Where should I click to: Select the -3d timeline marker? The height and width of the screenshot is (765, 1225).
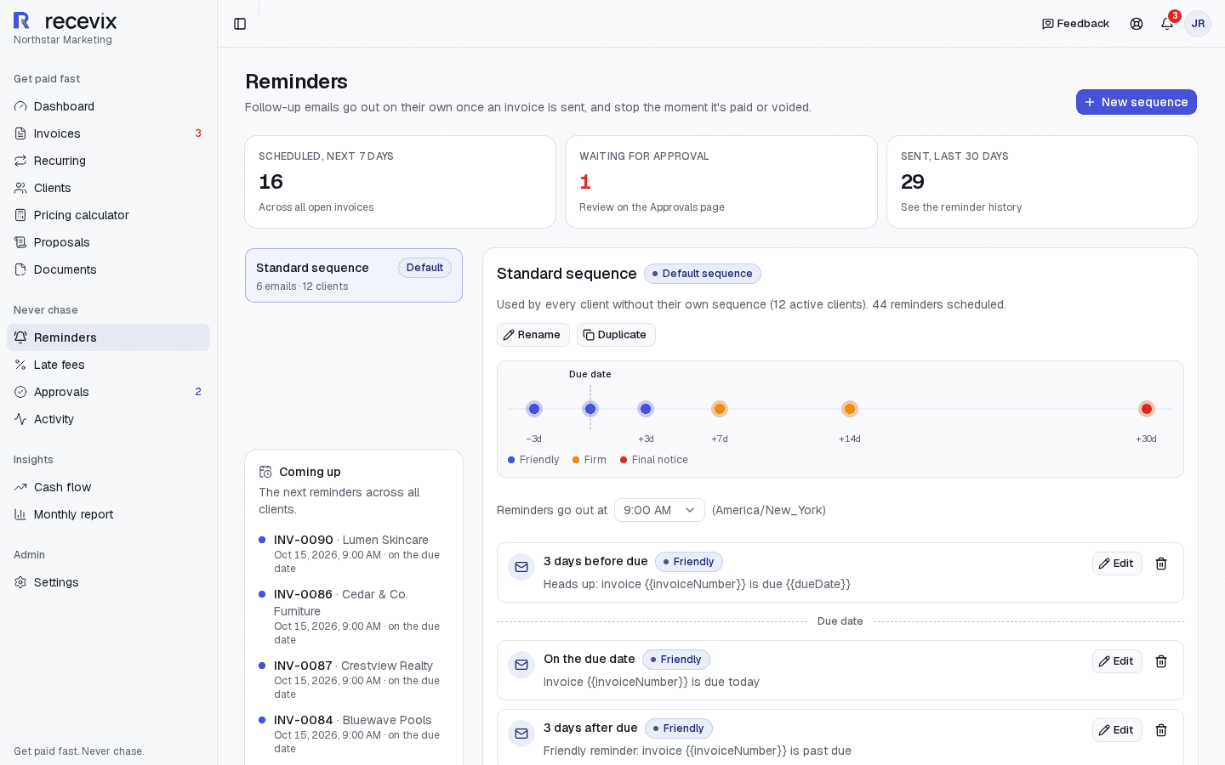[534, 409]
